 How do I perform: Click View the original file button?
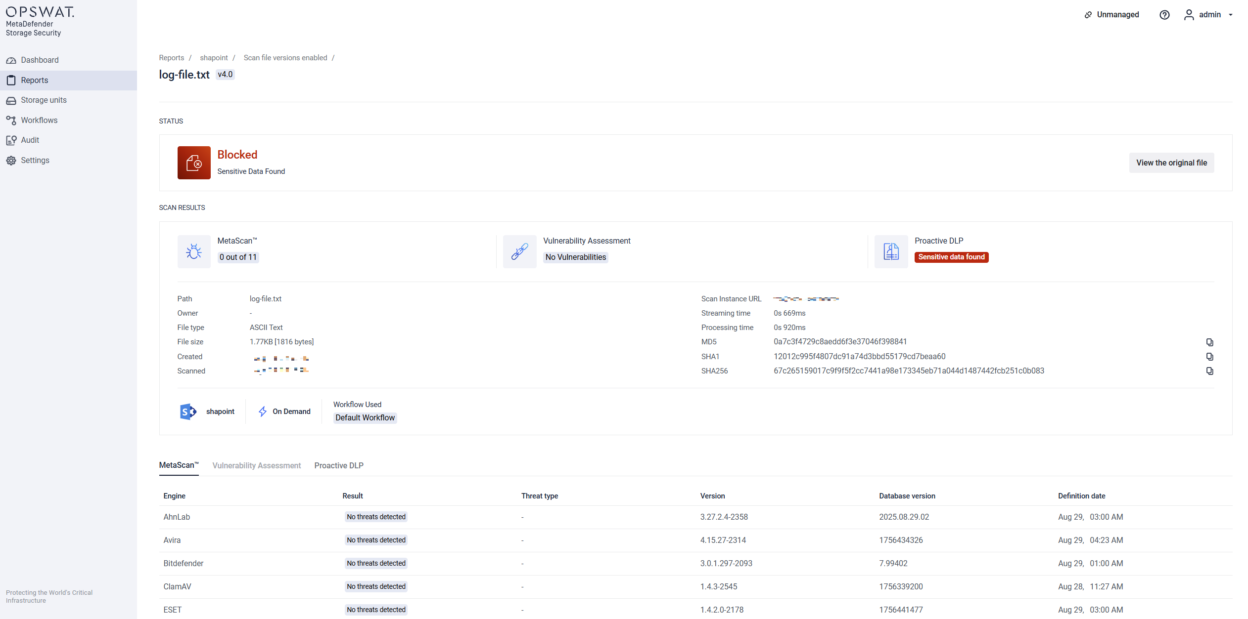1171,163
